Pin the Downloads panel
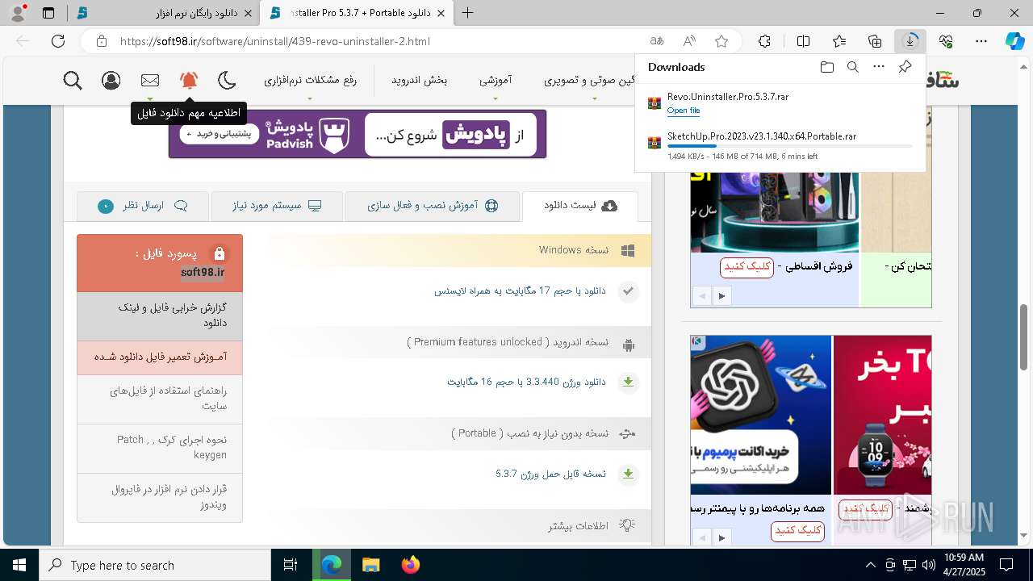This screenshot has width=1033, height=581. [905, 67]
